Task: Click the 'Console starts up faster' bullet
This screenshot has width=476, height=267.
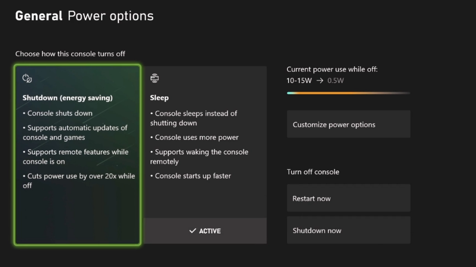Action: (191, 176)
